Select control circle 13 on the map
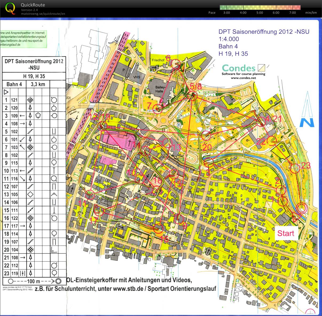322x316 pixels. click(x=167, y=142)
